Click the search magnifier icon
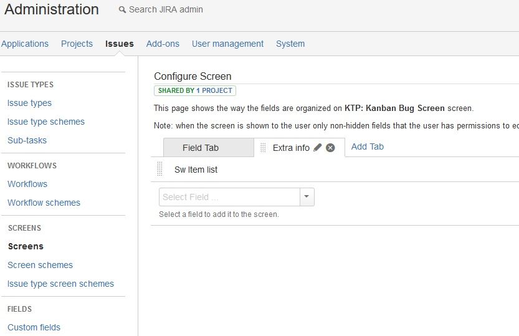The image size is (519, 336). [122, 10]
